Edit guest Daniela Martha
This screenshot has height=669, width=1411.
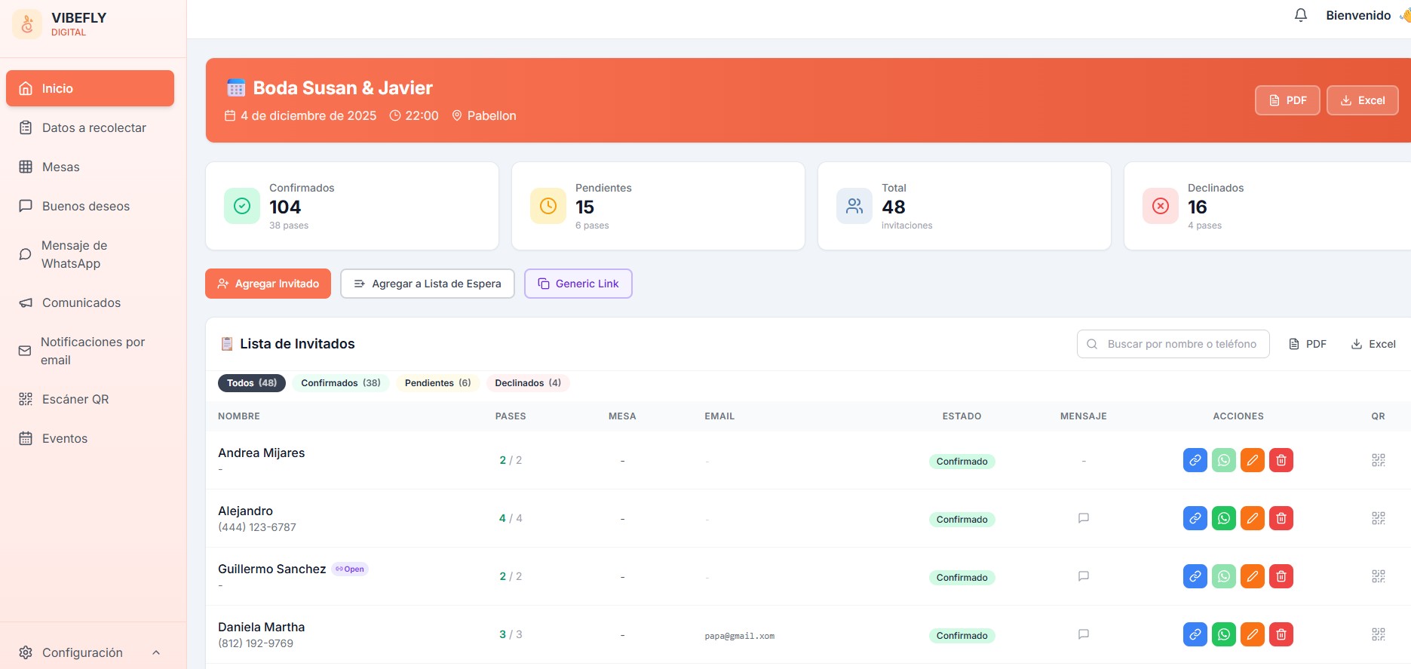tap(1253, 634)
